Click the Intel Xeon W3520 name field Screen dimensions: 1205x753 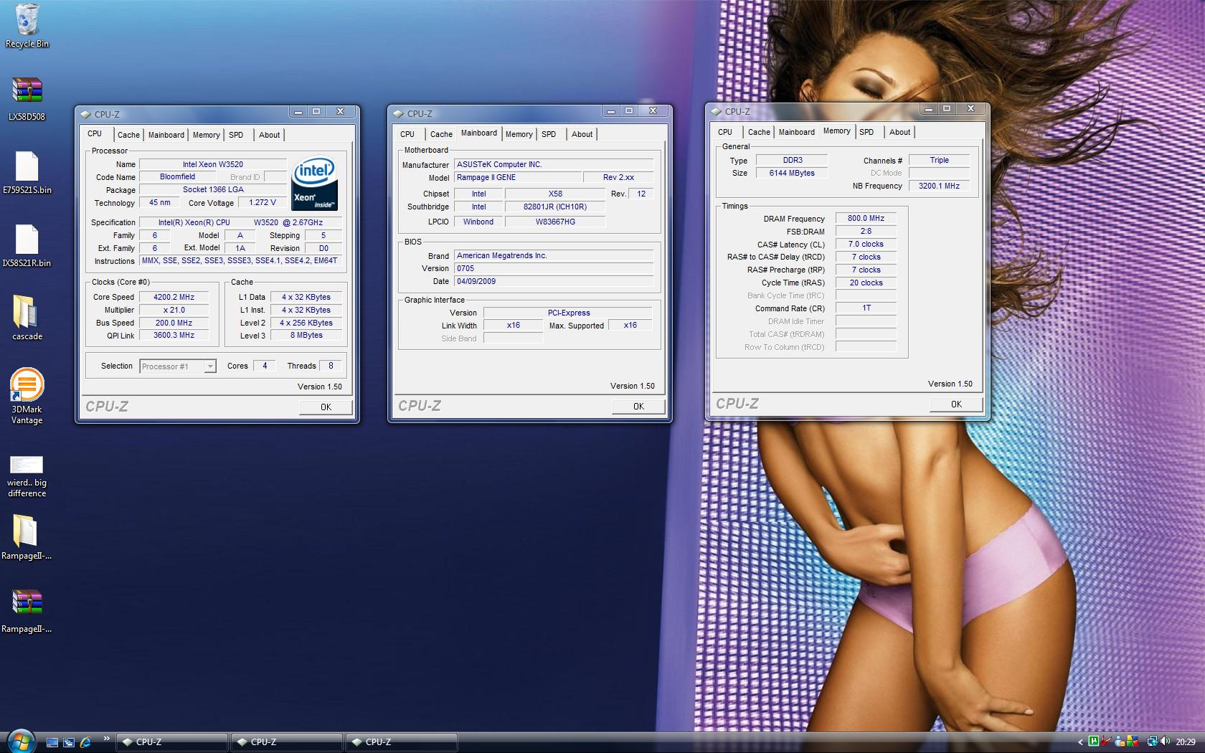click(213, 164)
